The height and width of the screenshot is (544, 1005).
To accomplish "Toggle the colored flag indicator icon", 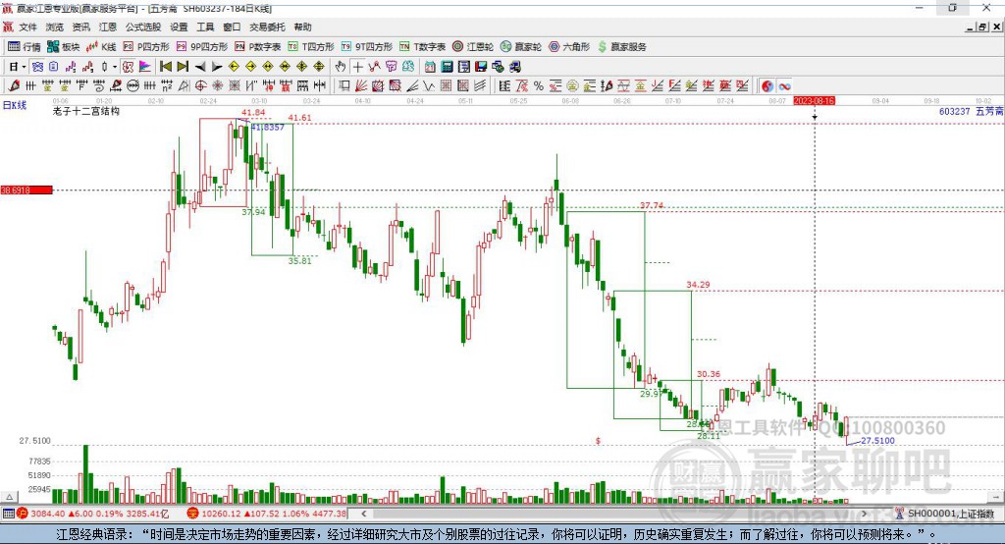I will tap(145, 67).
